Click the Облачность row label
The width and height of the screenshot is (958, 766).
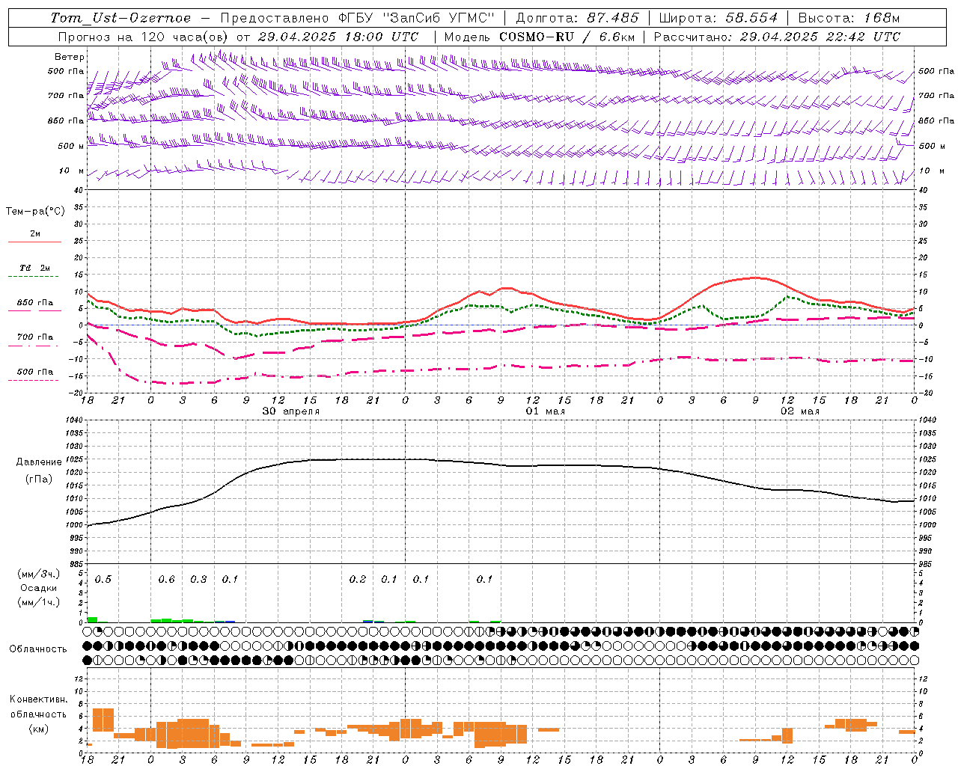(38, 649)
